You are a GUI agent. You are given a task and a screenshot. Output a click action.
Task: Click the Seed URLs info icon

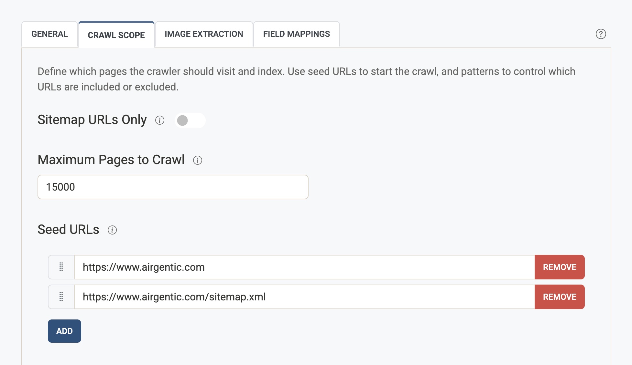(112, 230)
